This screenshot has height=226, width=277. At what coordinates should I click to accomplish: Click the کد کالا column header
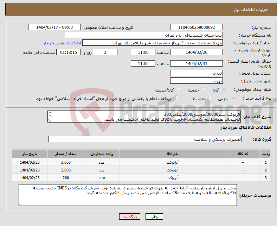(243, 154)
